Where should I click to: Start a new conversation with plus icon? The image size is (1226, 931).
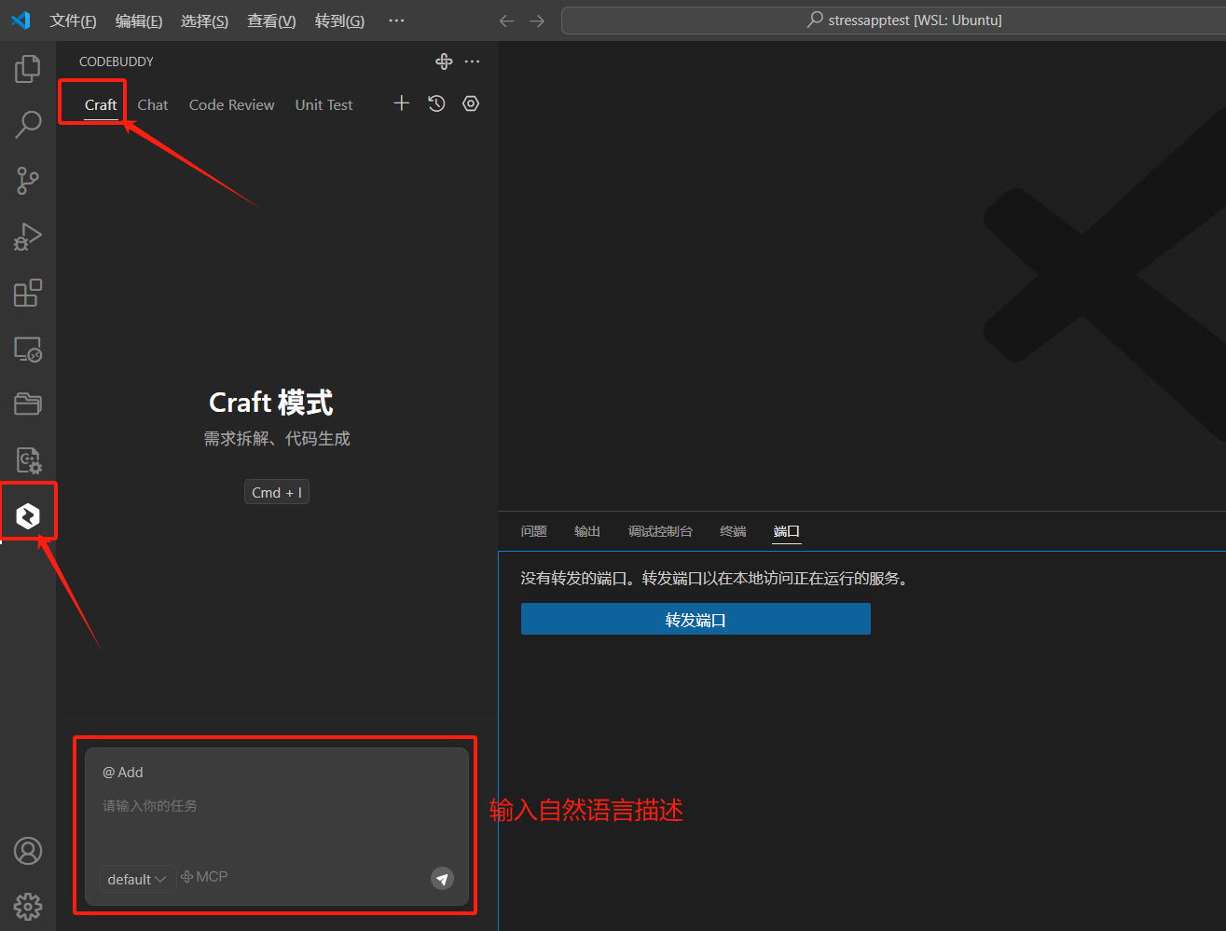401,103
